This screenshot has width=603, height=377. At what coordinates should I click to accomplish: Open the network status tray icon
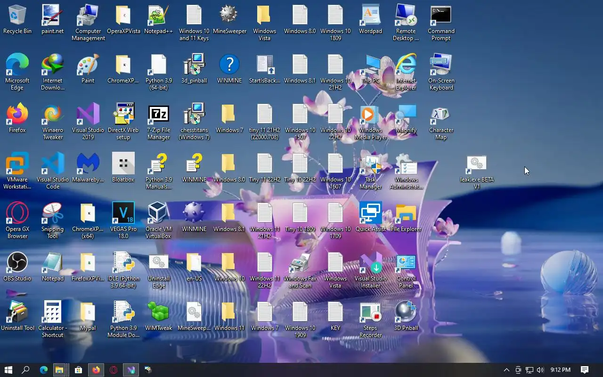point(530,370)
